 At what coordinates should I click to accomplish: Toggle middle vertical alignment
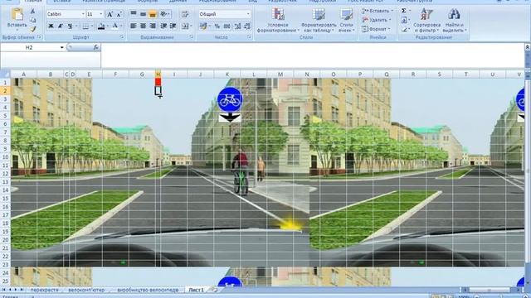144,14
